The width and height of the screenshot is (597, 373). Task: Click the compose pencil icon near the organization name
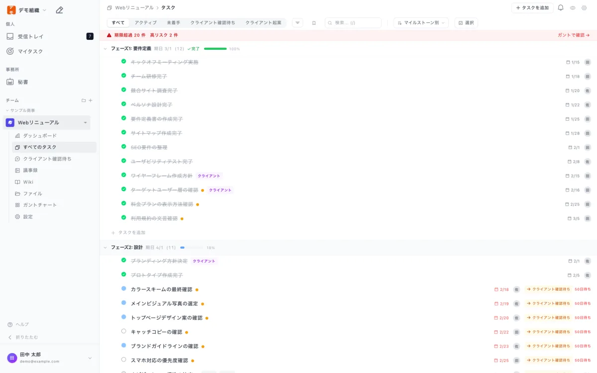(x=59, y=10)
